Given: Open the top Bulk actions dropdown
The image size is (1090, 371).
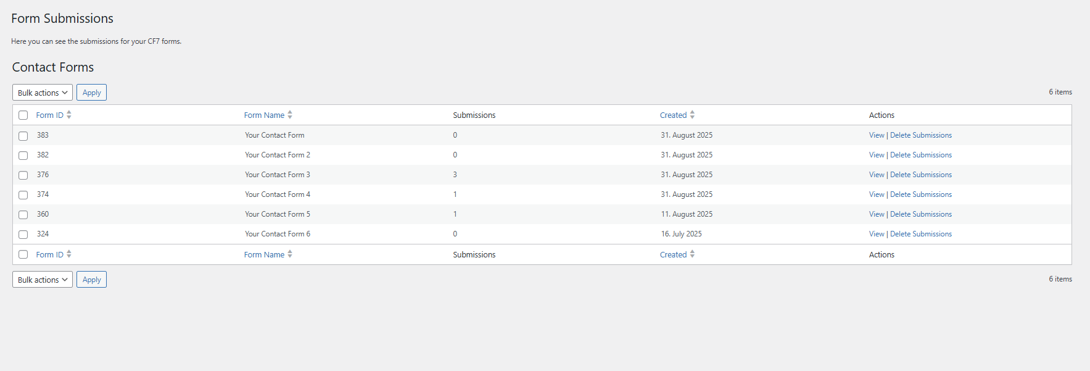Looking at the screenshot, I should [43, 93].
